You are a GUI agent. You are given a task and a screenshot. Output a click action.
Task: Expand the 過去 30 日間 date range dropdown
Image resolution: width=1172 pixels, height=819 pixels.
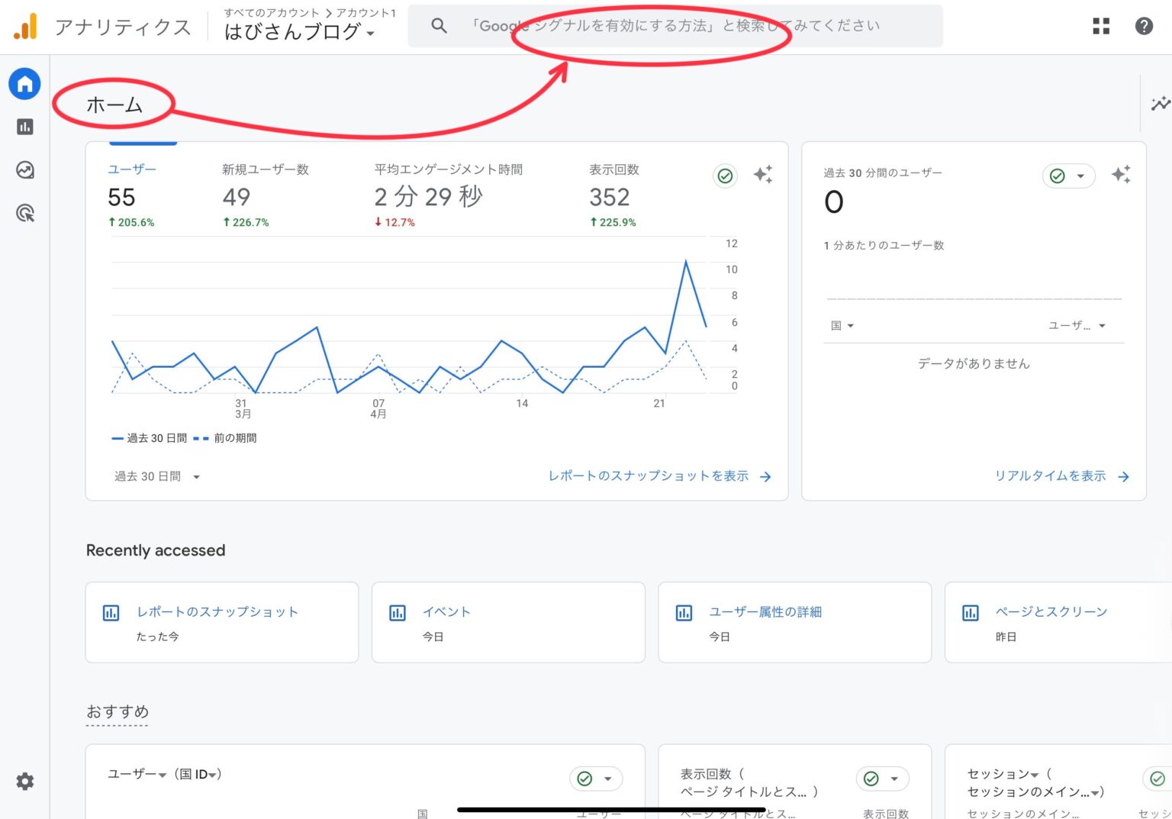(156, 476)
